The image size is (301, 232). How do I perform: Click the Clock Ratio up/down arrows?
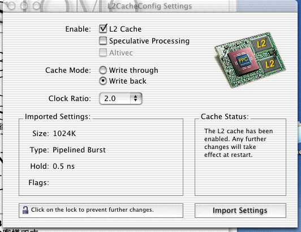click(x=136, y=98)
